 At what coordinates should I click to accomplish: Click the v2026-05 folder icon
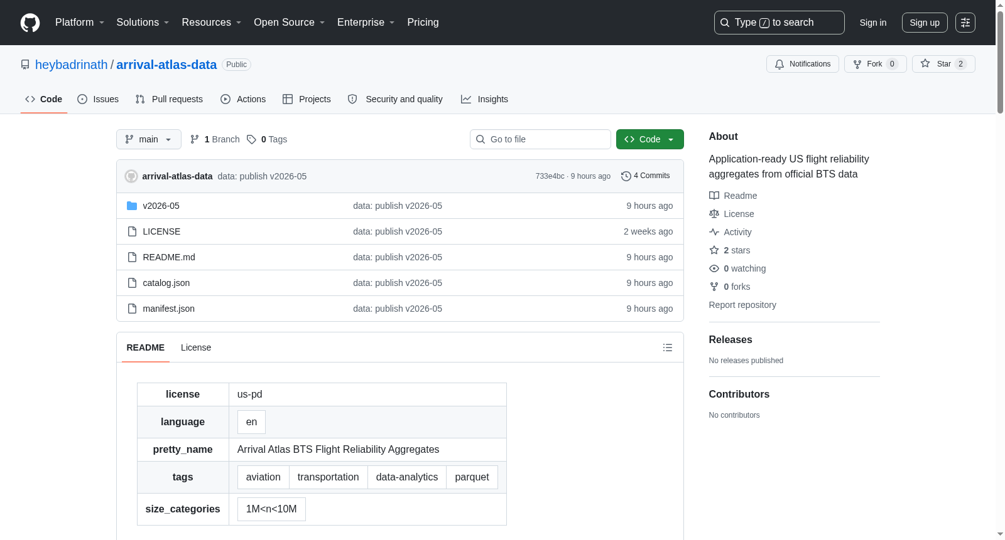pos(132,206)
